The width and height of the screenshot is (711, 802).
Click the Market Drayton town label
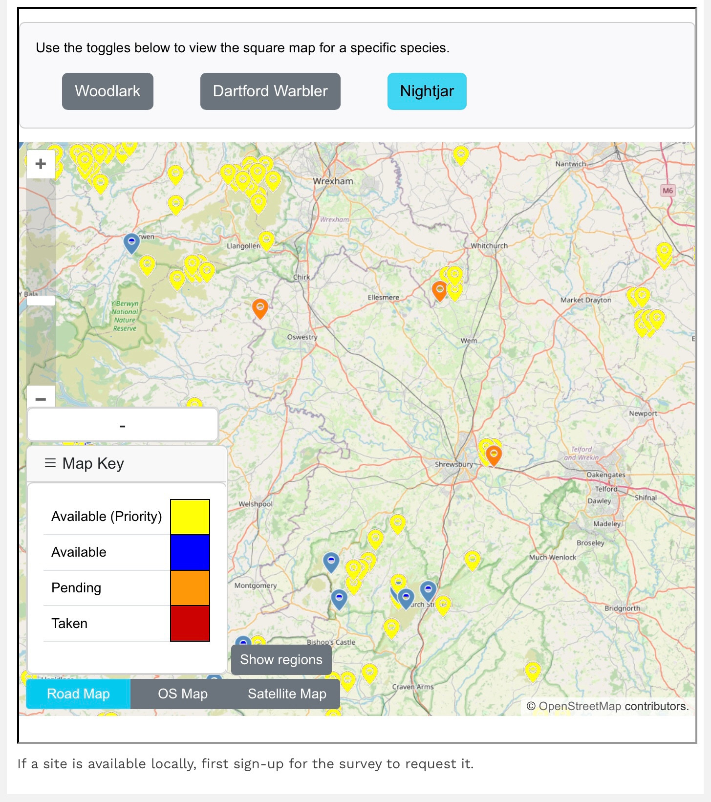[x=586, y=300]
